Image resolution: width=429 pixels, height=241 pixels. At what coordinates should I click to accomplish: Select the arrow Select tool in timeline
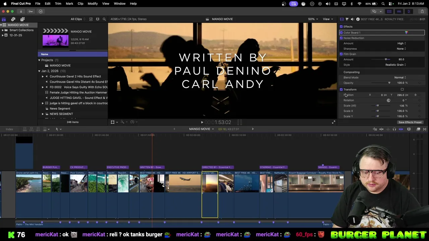[58, 129]
